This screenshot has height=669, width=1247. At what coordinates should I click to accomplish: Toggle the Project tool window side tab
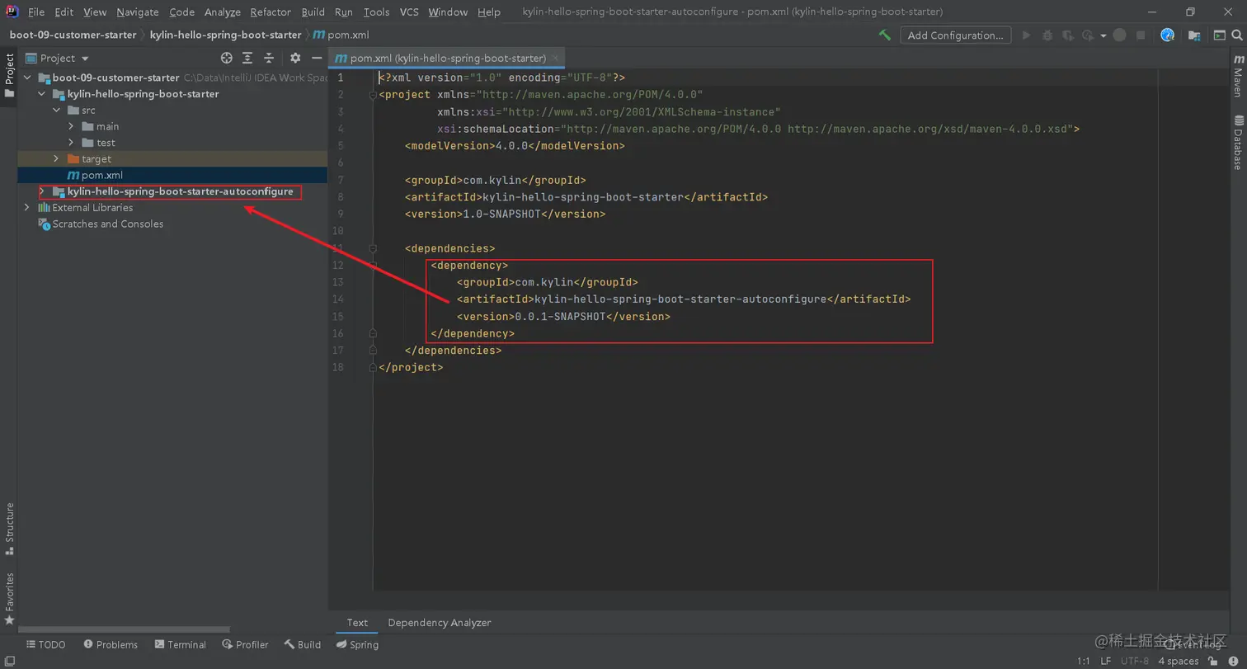[9, 75]
